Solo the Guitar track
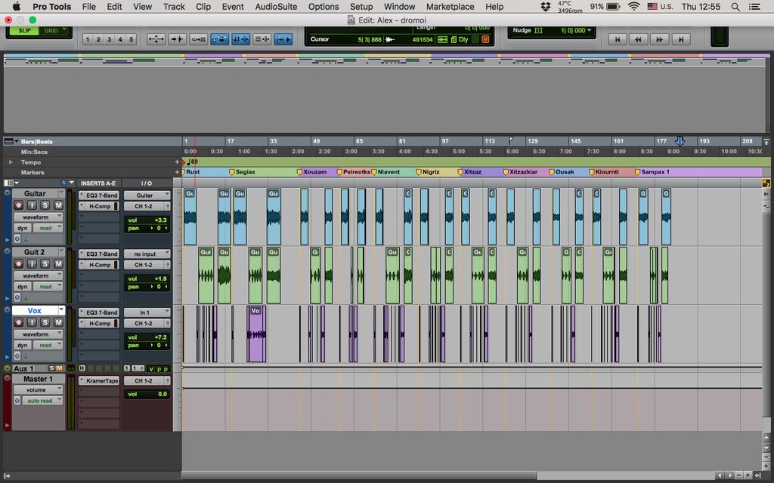 point(45,205)
